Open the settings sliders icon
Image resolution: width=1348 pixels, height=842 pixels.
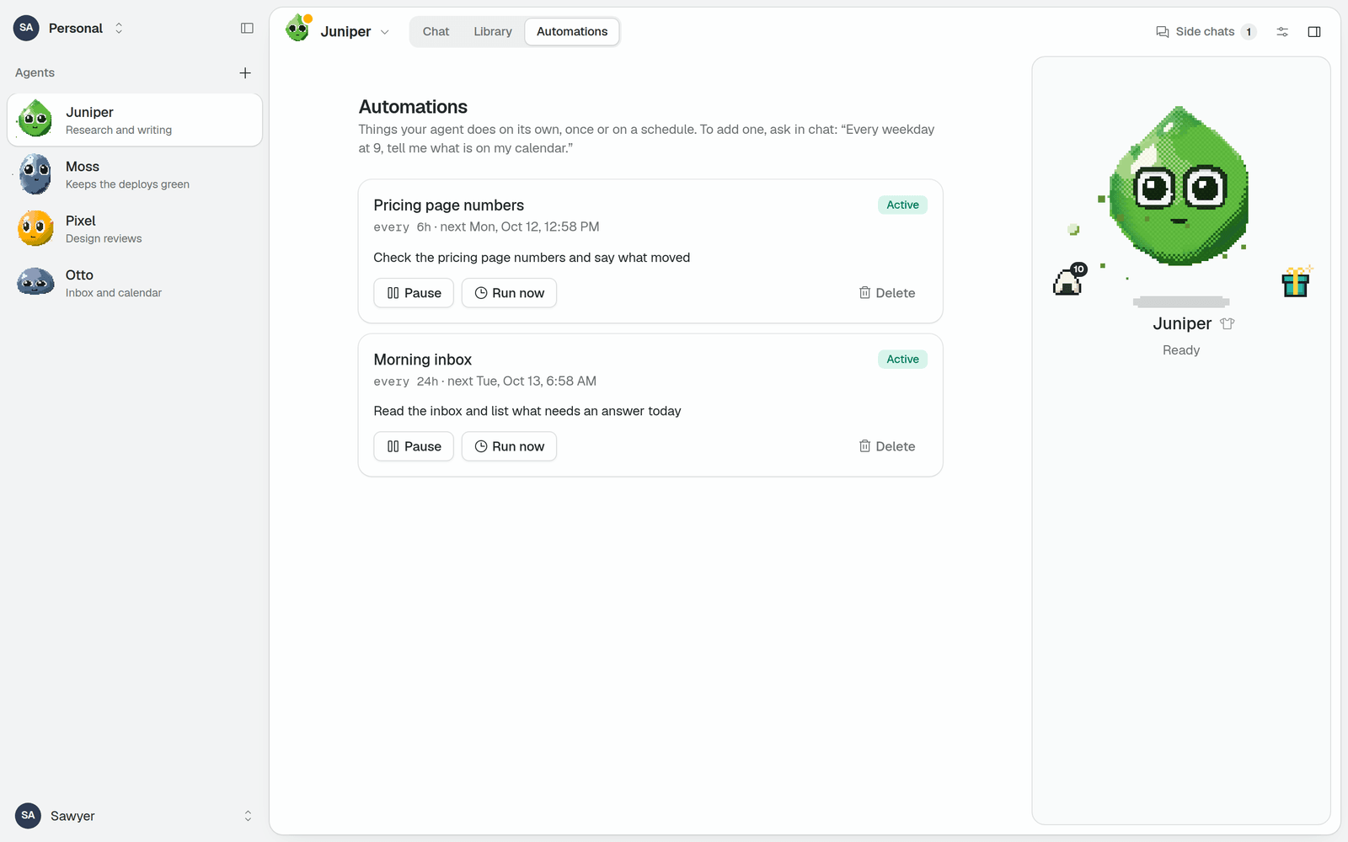coord(1282,31)
